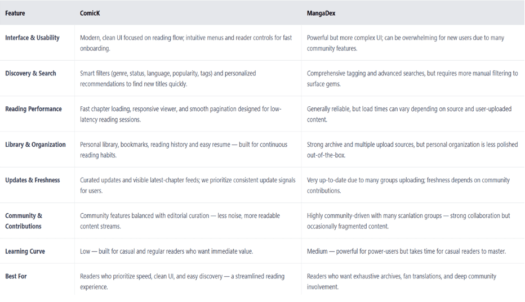The height and width of the screenshot is (302, 525).
Task: Click the Discovery & Search row label
Action: click(30, 73)
